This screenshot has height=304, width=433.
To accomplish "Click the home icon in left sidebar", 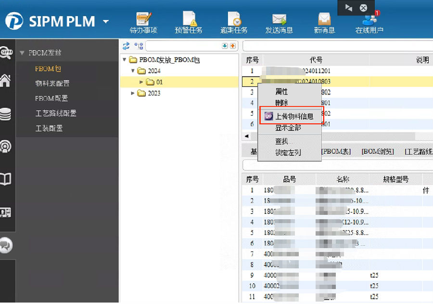I will point(7,81).
